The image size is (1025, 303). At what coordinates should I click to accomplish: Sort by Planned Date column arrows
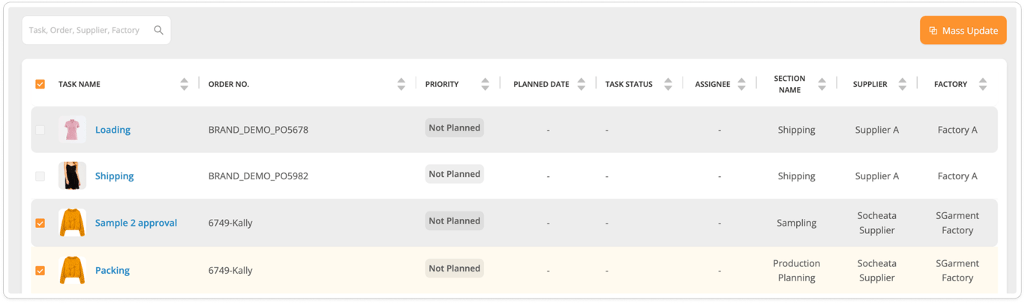click(x=581, y=84)
